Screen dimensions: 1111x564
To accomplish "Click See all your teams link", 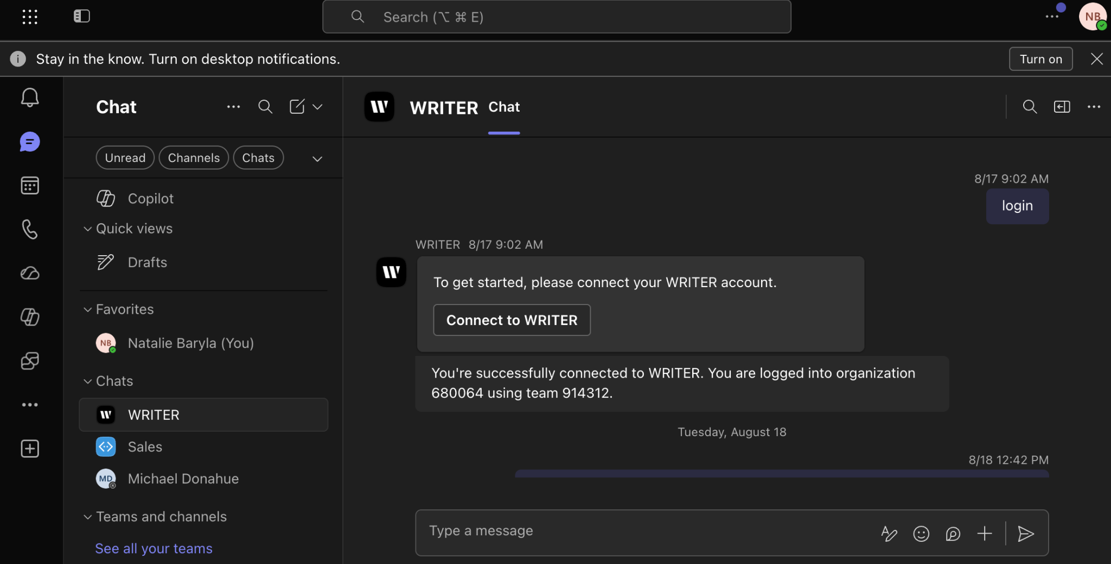I will point(154,548).
